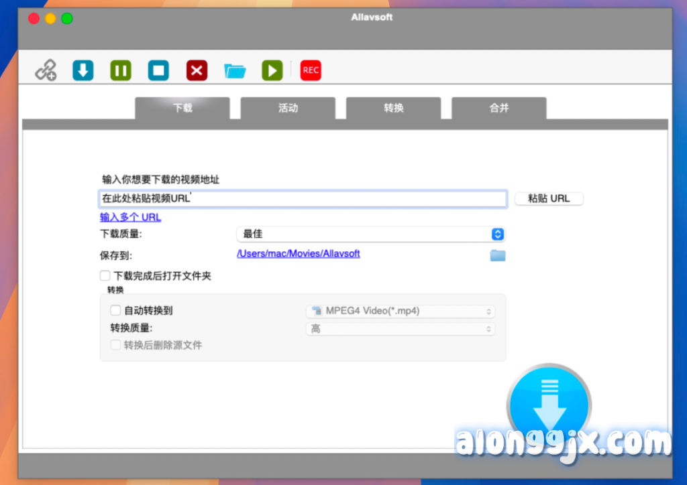Focus the video URL input field

tap(303, 198)
